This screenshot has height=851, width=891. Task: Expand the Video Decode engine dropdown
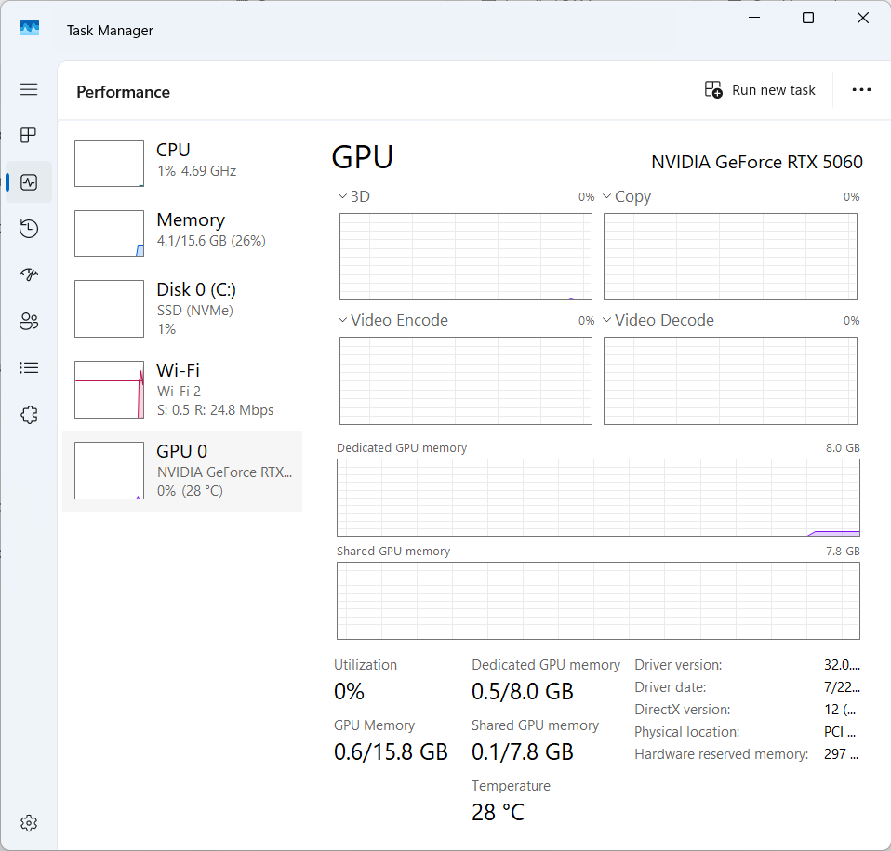click(x=607, y=320)
